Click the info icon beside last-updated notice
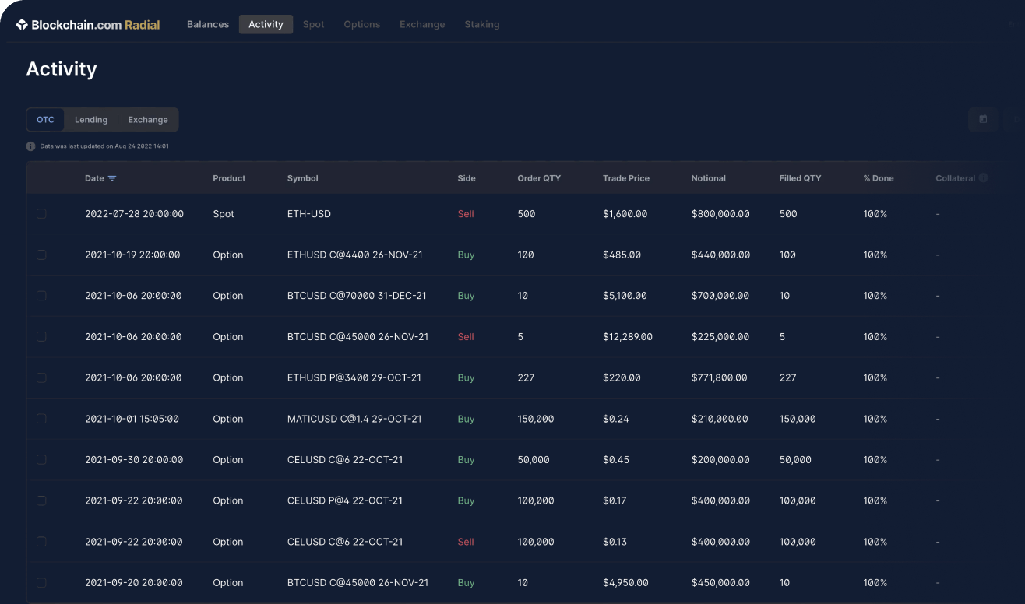 pos(31,146)
